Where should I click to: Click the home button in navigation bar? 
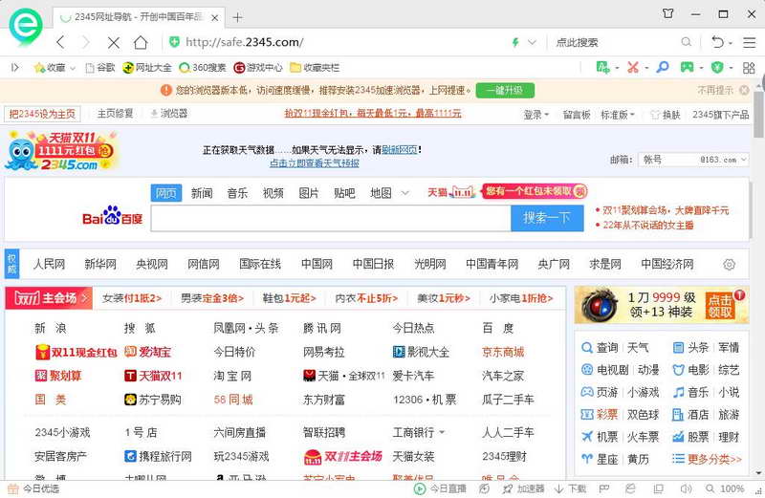point(141,42)
